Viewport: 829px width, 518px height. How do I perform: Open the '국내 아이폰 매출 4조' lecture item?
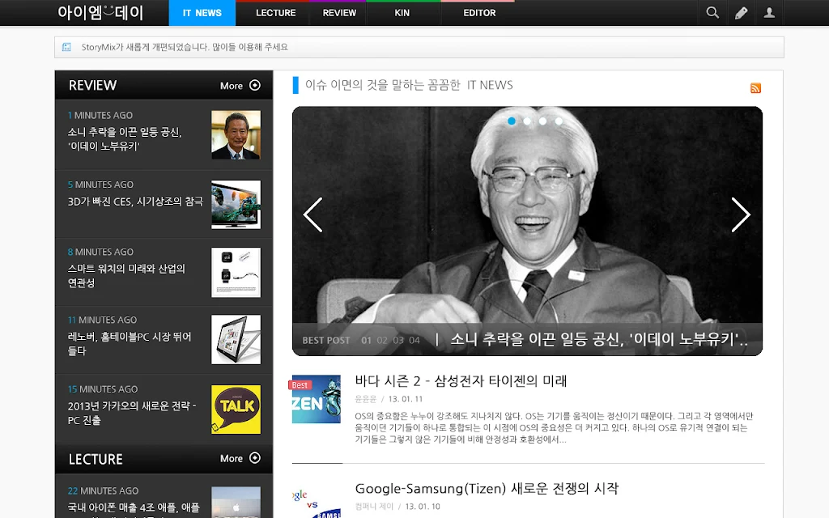click(x=134, y=507)
